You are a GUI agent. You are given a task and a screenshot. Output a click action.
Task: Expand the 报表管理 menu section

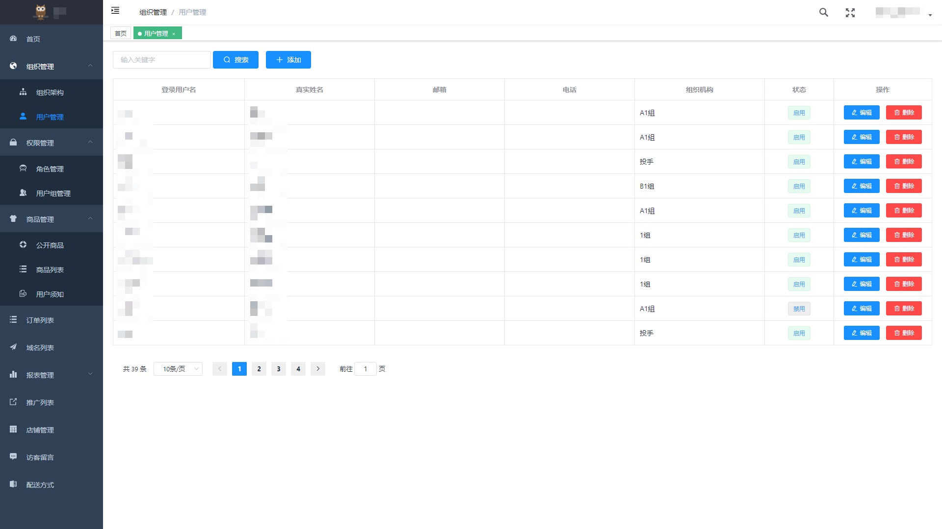click(x=90, y=374)
